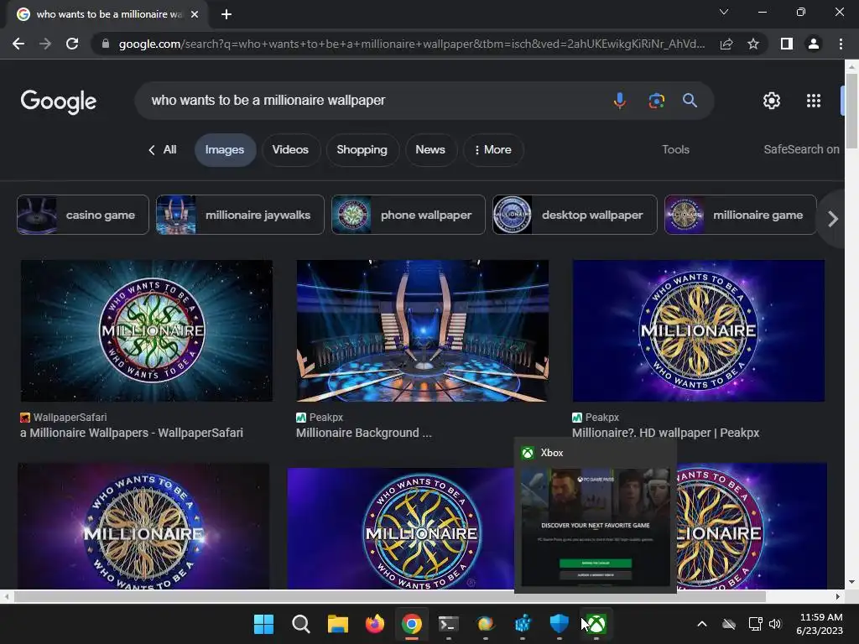Viewport: 859px width, 644px height.
Task: Switch to All results tab
Action: pyautogui.click(x=163, y=149)
